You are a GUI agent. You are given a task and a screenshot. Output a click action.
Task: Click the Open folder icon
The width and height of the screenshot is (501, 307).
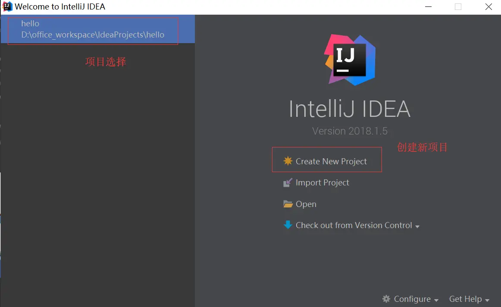click(x=288, y=204)
